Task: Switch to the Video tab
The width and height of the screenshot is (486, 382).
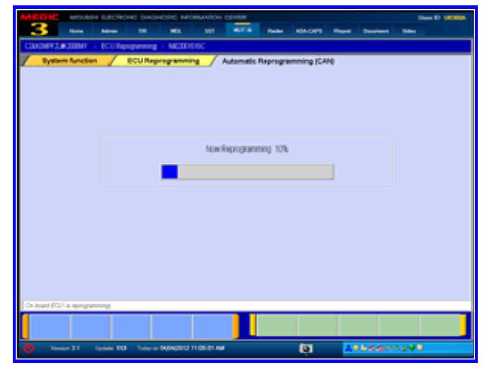Action: (x=408, y=31)
